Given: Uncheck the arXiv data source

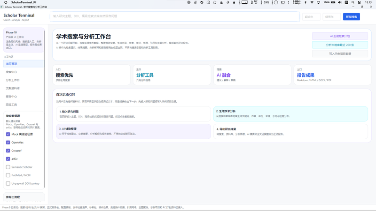Looking at the screenshot, I should coord(8,159).
